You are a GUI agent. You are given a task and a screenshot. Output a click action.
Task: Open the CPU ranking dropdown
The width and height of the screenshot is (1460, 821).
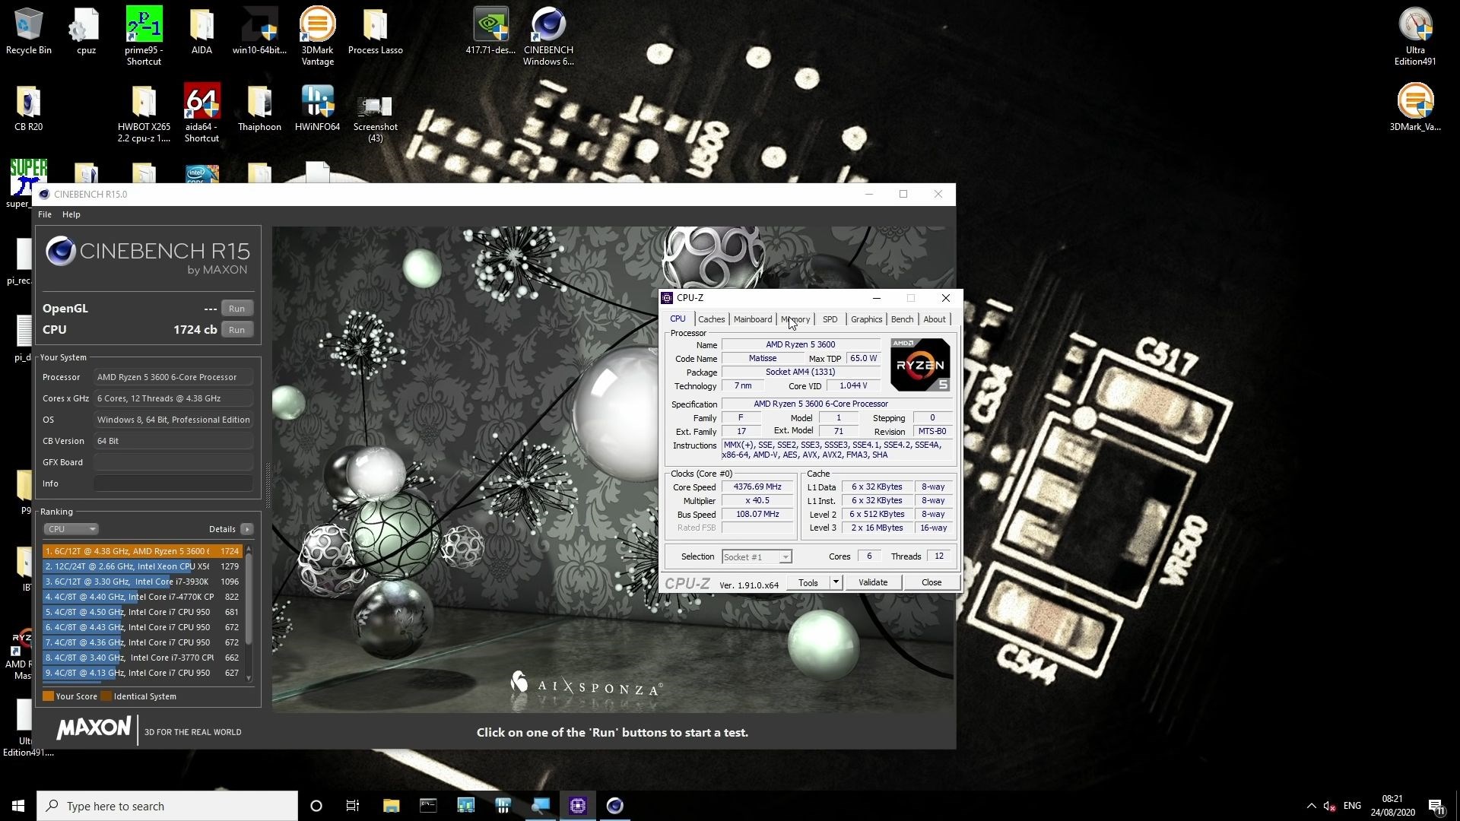[71, 529]
